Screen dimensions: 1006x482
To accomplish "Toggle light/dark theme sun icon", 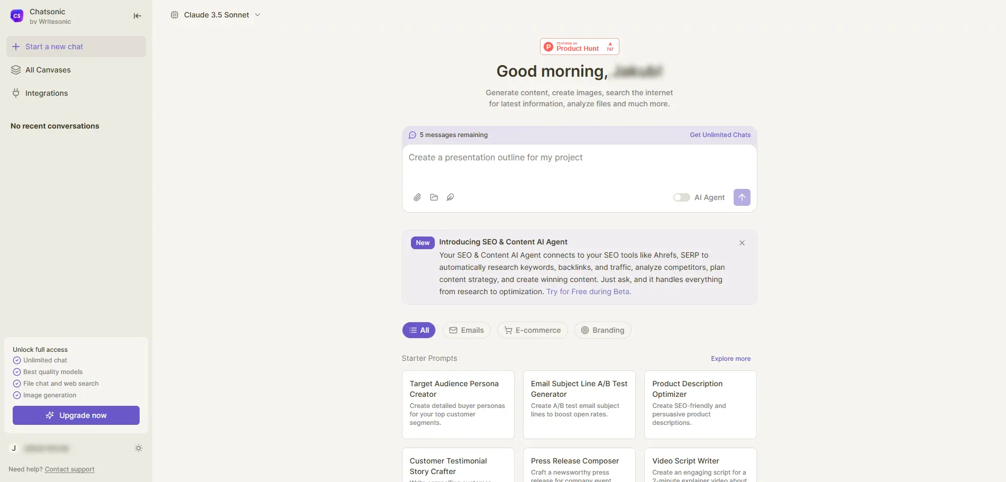I will coord(139,448).
